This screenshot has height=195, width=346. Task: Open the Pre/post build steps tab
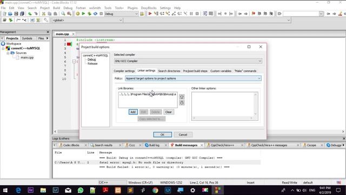tap(195, 71)
